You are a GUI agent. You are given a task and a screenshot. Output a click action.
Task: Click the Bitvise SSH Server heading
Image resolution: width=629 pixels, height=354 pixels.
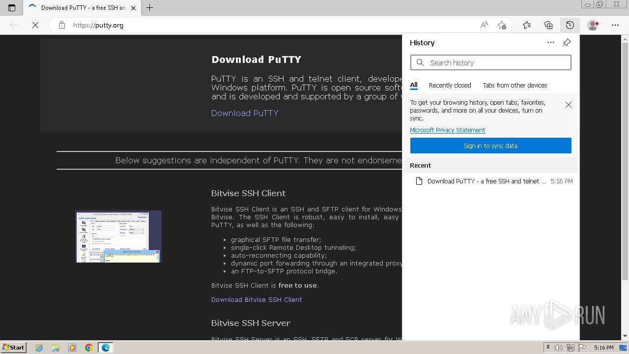(251, 323)
